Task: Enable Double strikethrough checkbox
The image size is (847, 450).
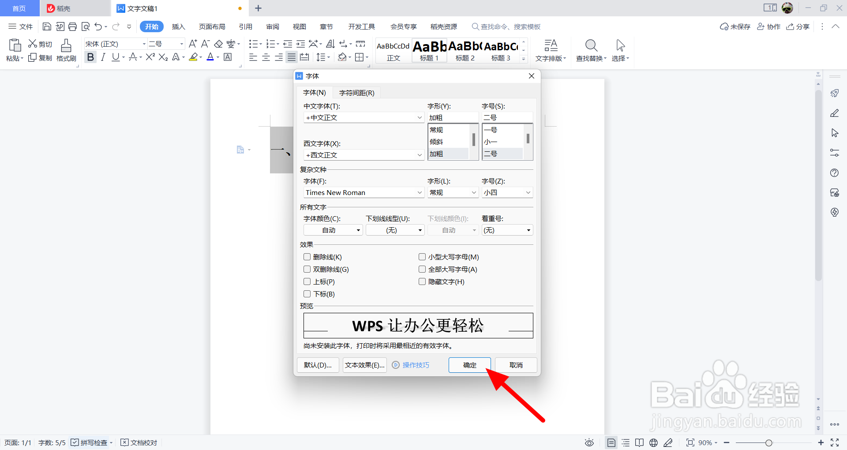Action: (x=307, y=269)
